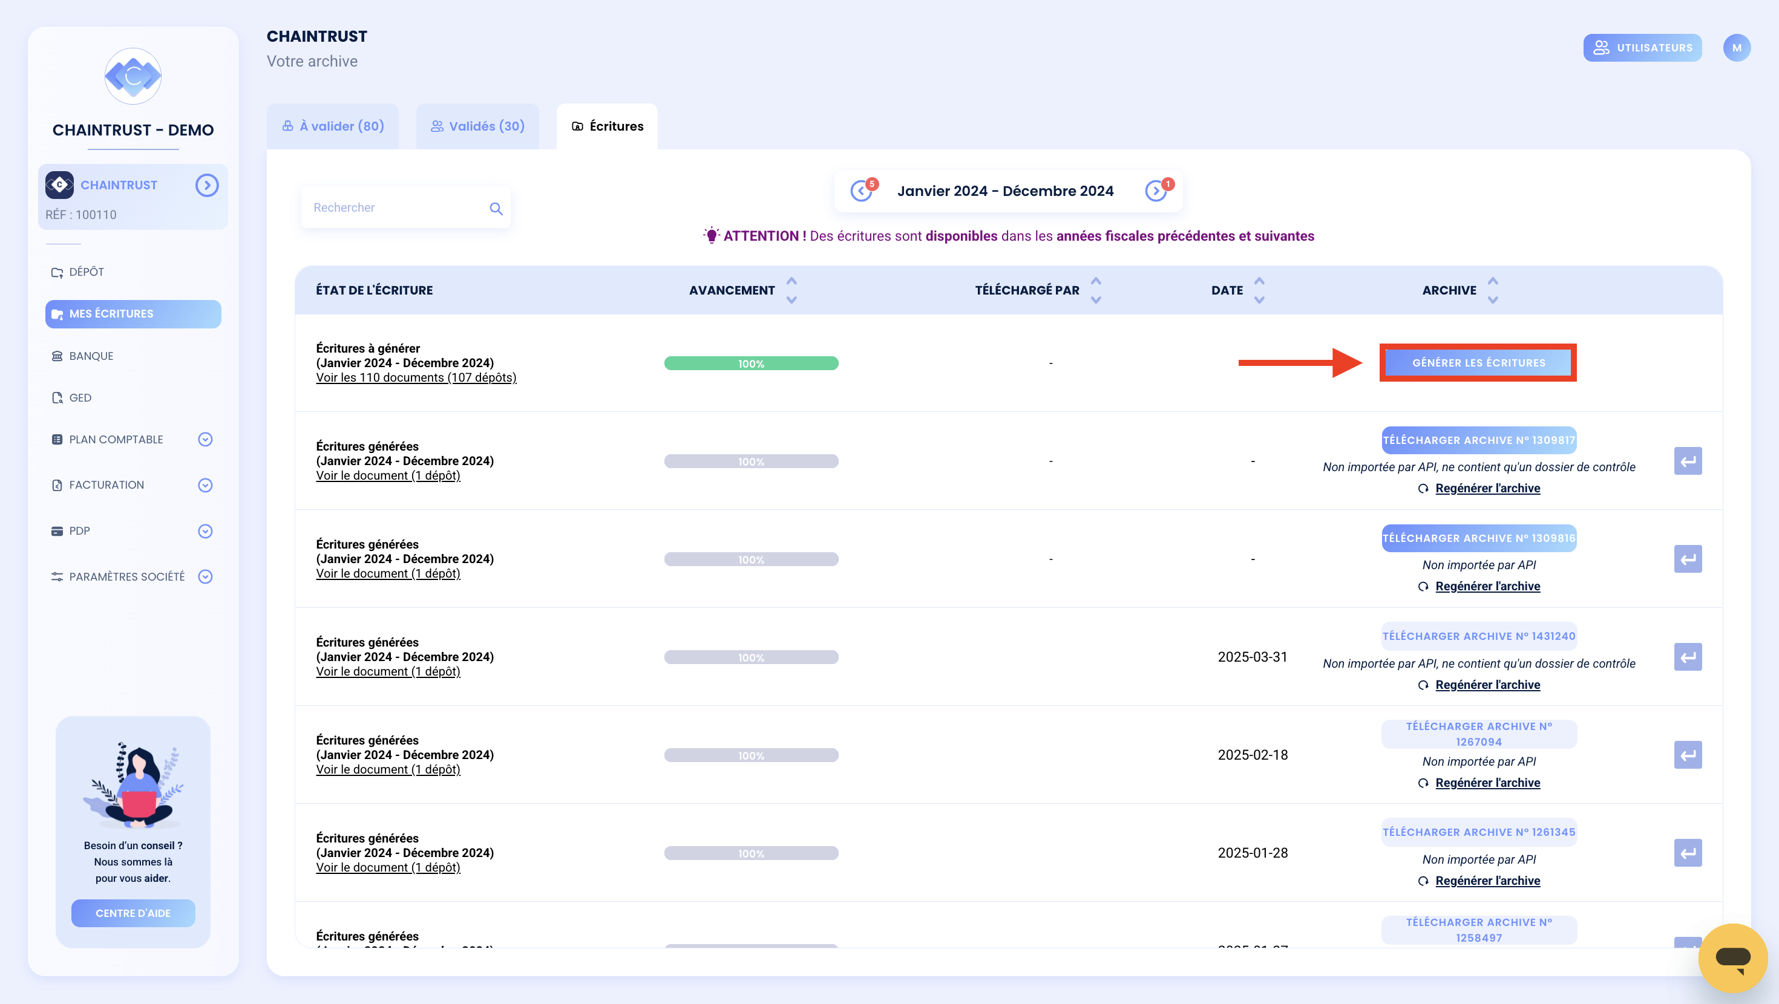Sort by the DATE column arrows
The width and height of the screenshot is (1779, 1004).
[x=1259, y=290]
